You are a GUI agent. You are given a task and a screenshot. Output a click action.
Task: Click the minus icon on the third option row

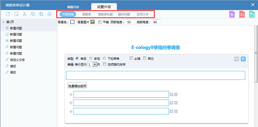pos(176,111)
